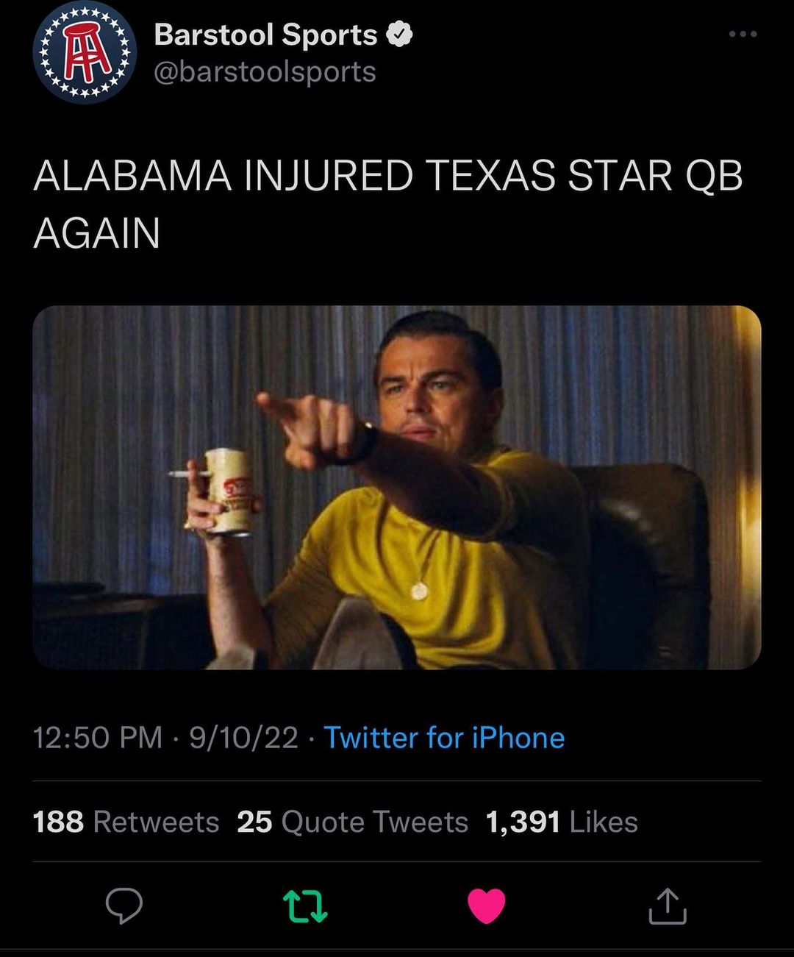
Task: Click the @barstoolsports handle
Action: (265, 72)
